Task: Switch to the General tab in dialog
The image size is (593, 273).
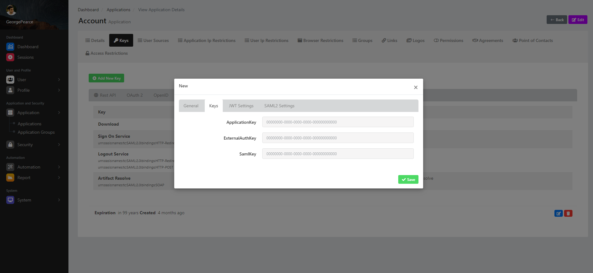Action: point(191,106)
